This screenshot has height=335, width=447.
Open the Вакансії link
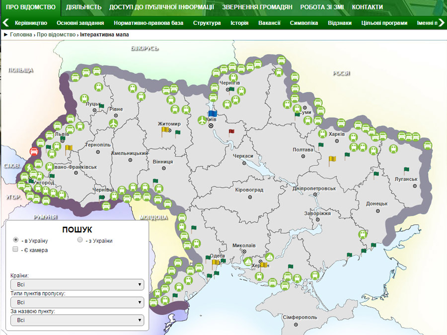tap(269, 23)
